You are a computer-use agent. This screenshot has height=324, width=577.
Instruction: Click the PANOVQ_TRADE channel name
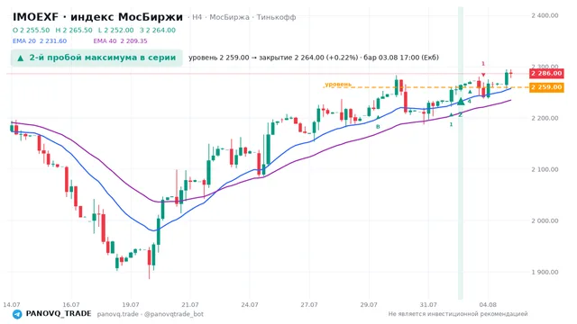click(59, 314)
